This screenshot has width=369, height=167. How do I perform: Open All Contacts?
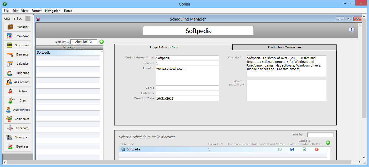click(x=17, y=82)
